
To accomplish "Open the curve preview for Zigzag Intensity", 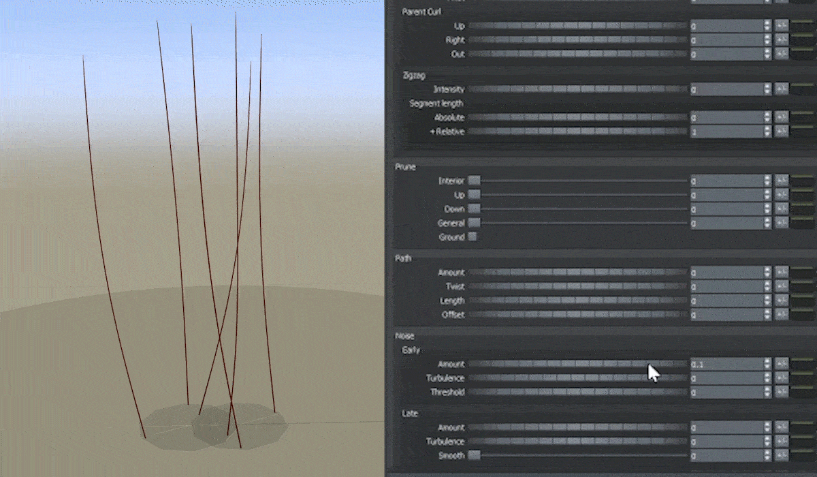I will point(803,89).
